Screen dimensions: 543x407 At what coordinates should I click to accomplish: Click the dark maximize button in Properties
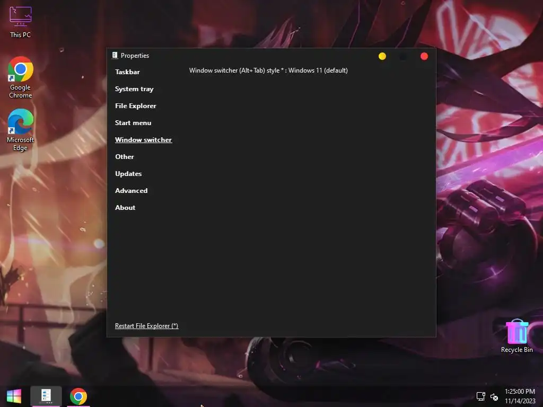[x=403, y=56]
